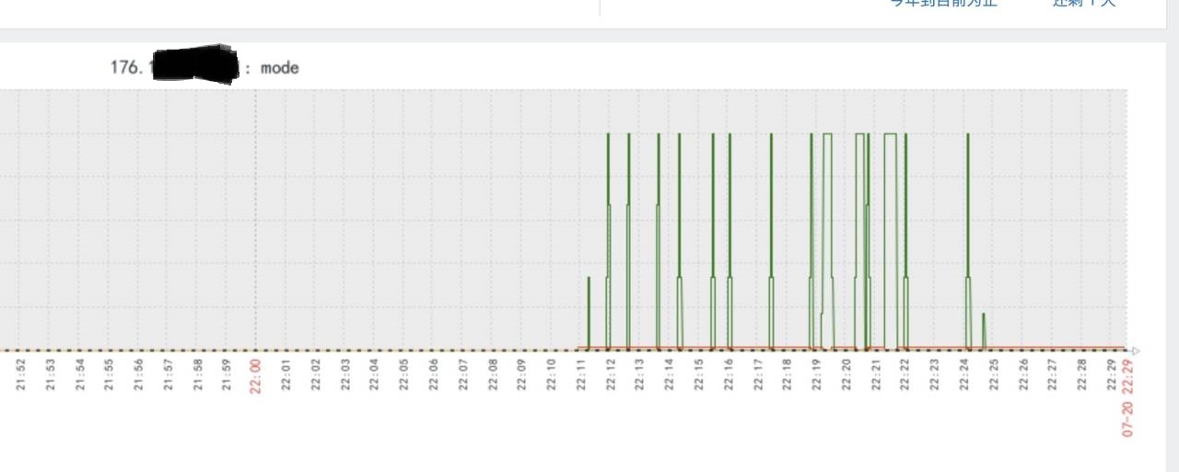Click the 22:09 time axis label

[x=521, y=374]
